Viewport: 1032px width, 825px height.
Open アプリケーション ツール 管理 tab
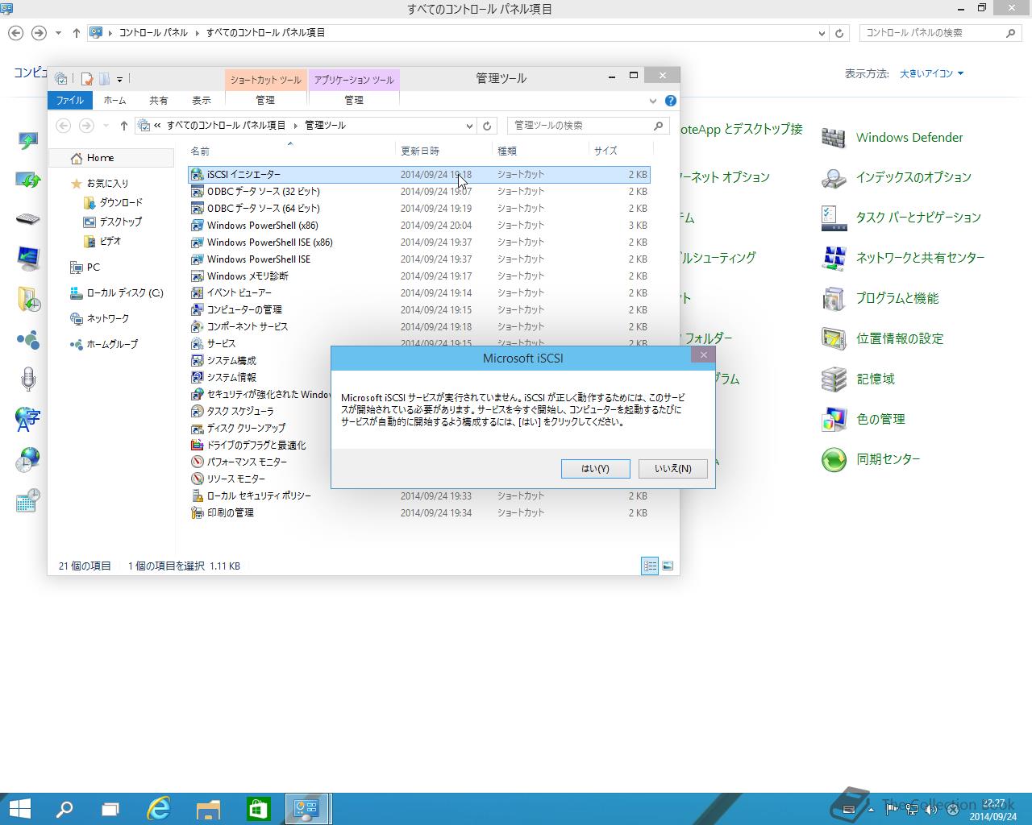[354, 100]
